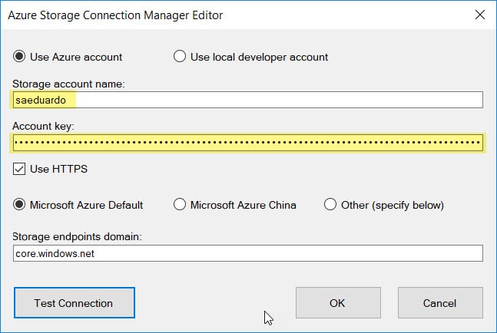Select the Use Azure account radio button

coord(20,57)
